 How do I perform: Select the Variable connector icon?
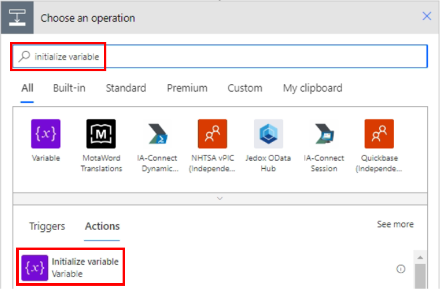pos(45,134)
